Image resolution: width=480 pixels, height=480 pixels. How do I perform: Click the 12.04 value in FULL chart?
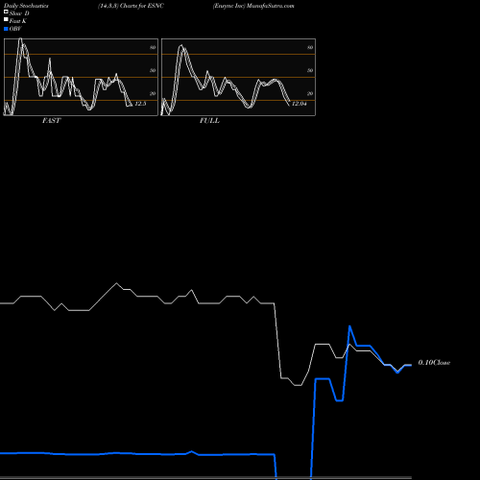click(x=300, y=104)
